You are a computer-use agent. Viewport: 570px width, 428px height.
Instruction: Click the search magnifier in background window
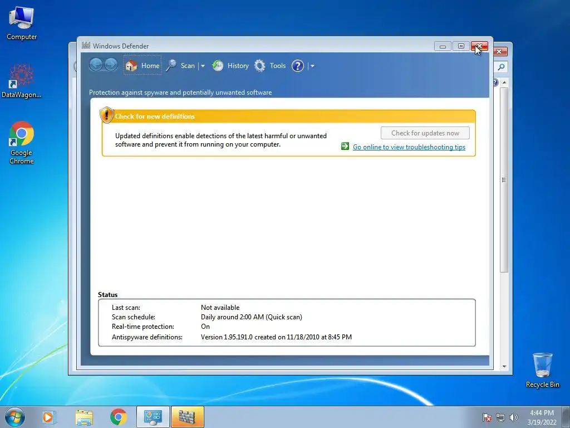(502, 67)
